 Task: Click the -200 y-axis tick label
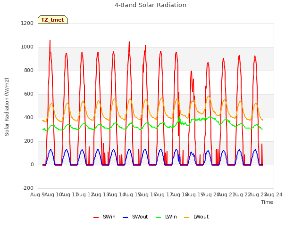point(28,188)
